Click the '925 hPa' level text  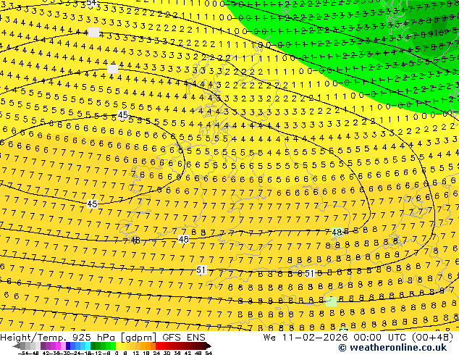point(93,338)
